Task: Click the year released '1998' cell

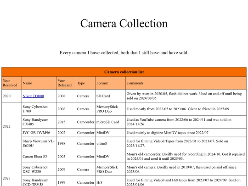Action: (x=66, y=143)
